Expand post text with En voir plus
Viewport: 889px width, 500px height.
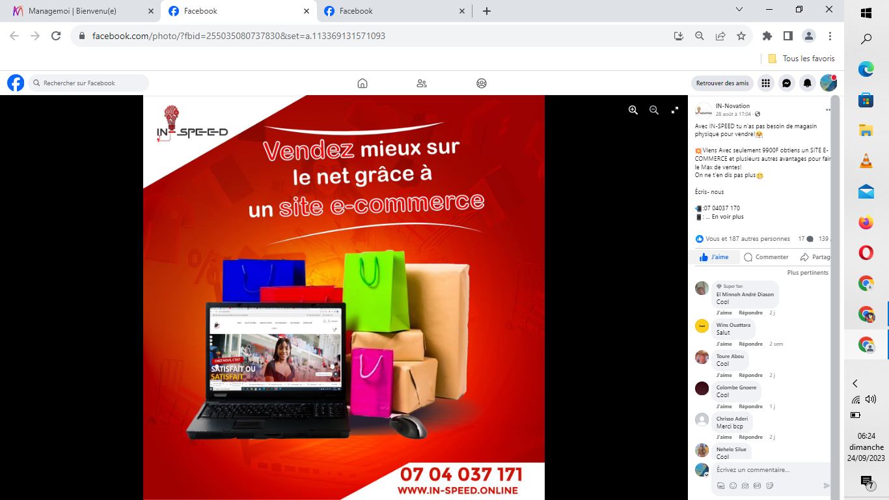(727, 217)
